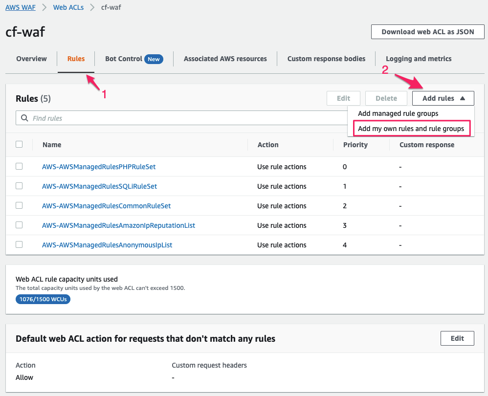Click the Edit button in Rules panel
Viewport: 488px width, 396px height.
coord(343,98)
